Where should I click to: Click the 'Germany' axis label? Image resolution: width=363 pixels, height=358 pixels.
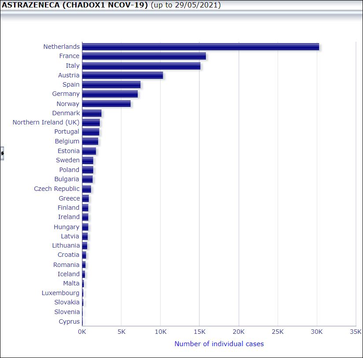66,94
